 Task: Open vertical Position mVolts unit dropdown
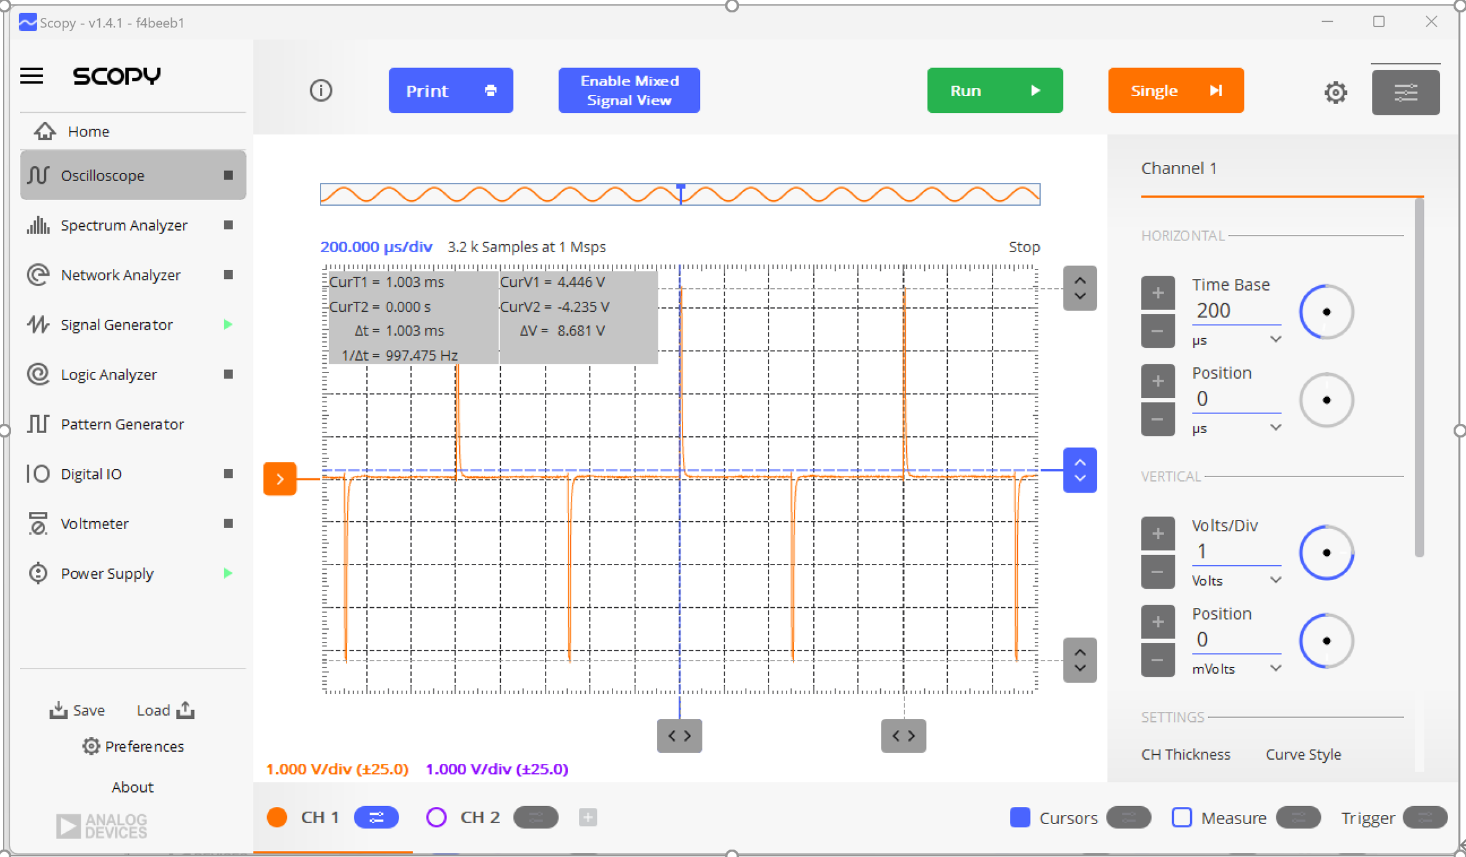coord(1236,669)
